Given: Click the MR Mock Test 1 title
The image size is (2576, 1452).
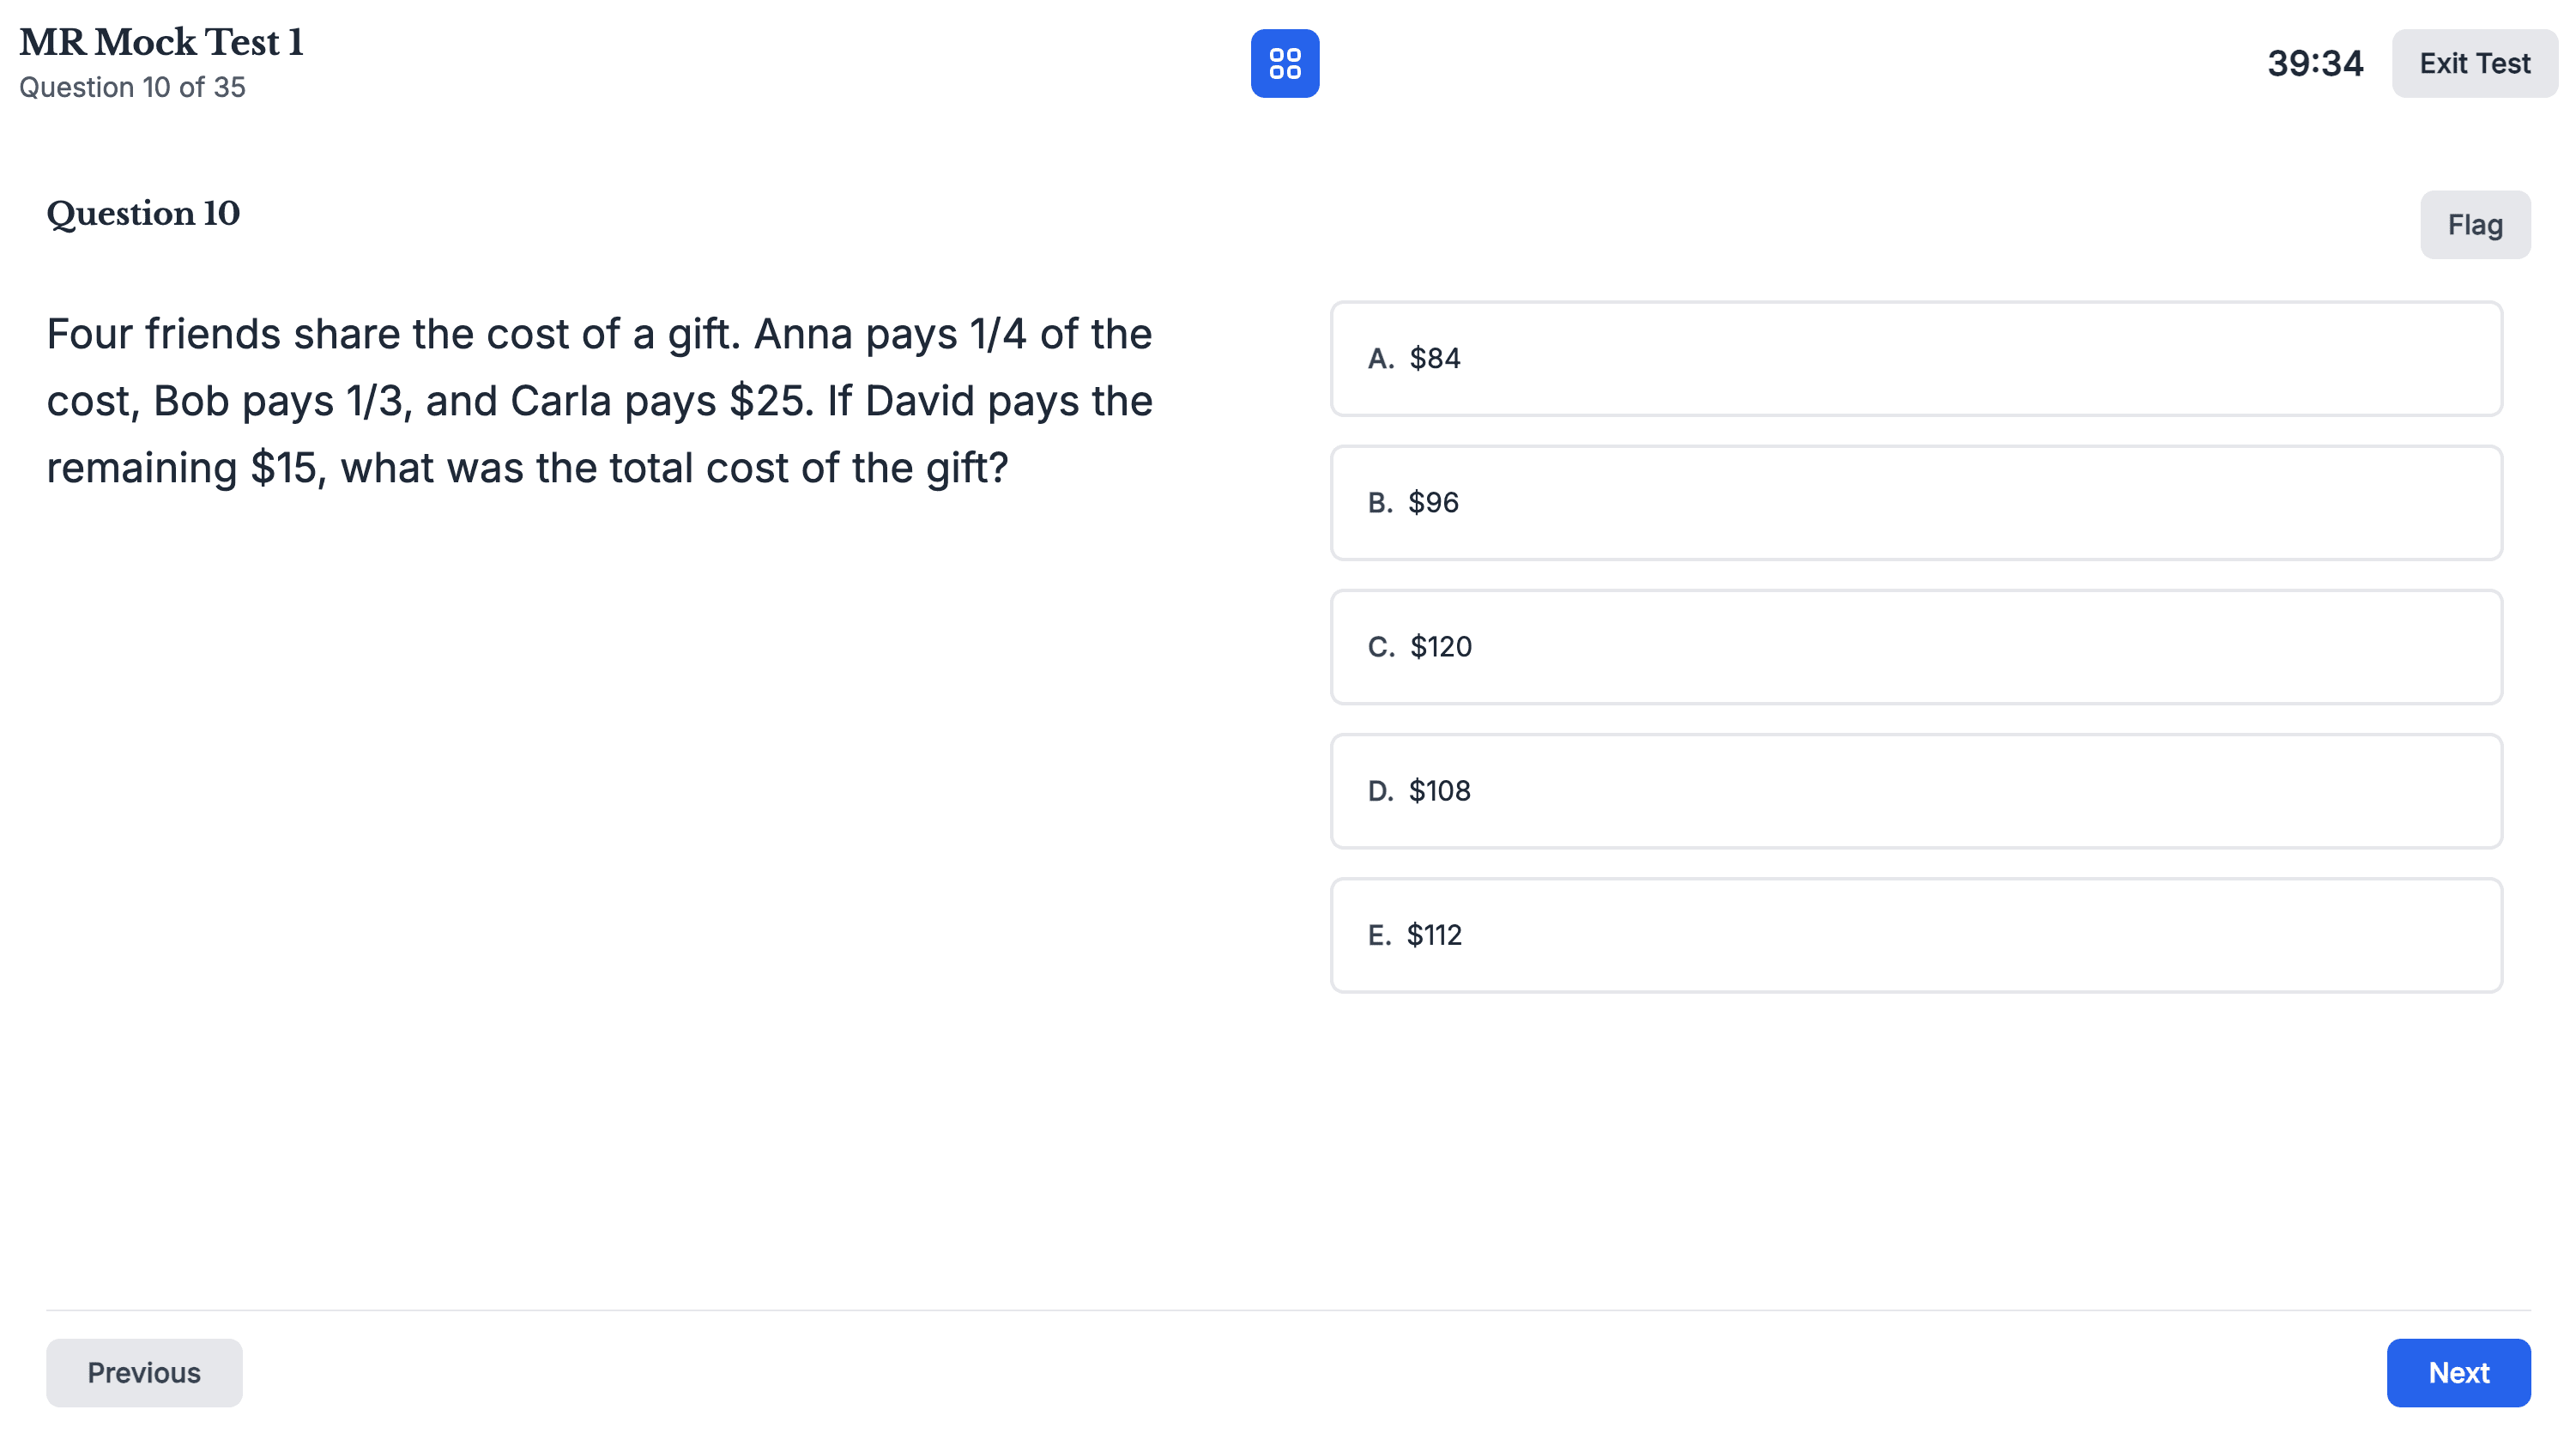Looking at the screenshot, I should 161,41.
